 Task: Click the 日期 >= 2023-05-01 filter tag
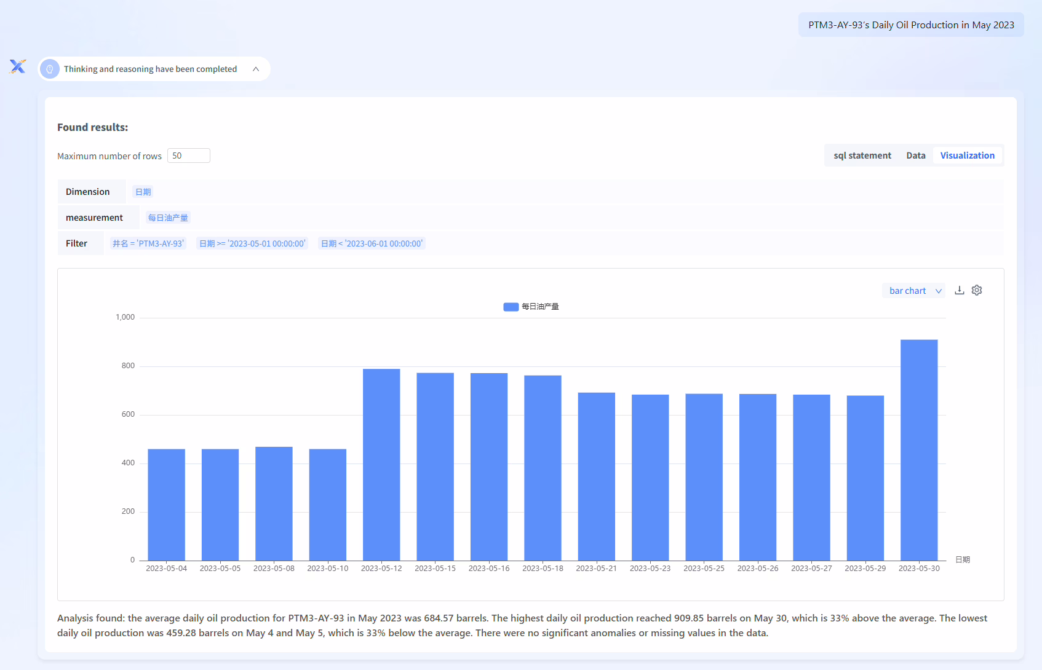[252, 243]
